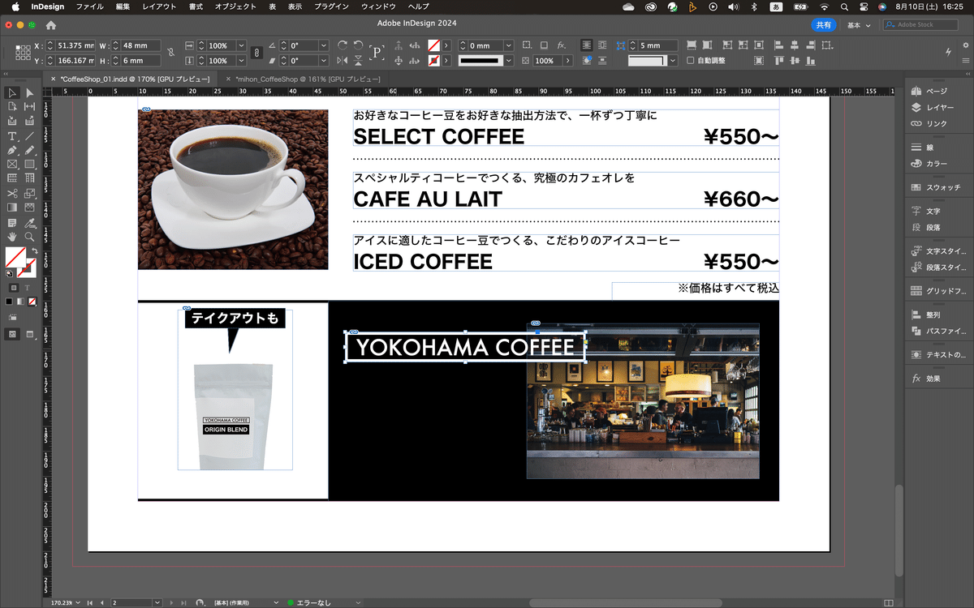Toggle the constrain scale percentages chain link

coord(256,53)
